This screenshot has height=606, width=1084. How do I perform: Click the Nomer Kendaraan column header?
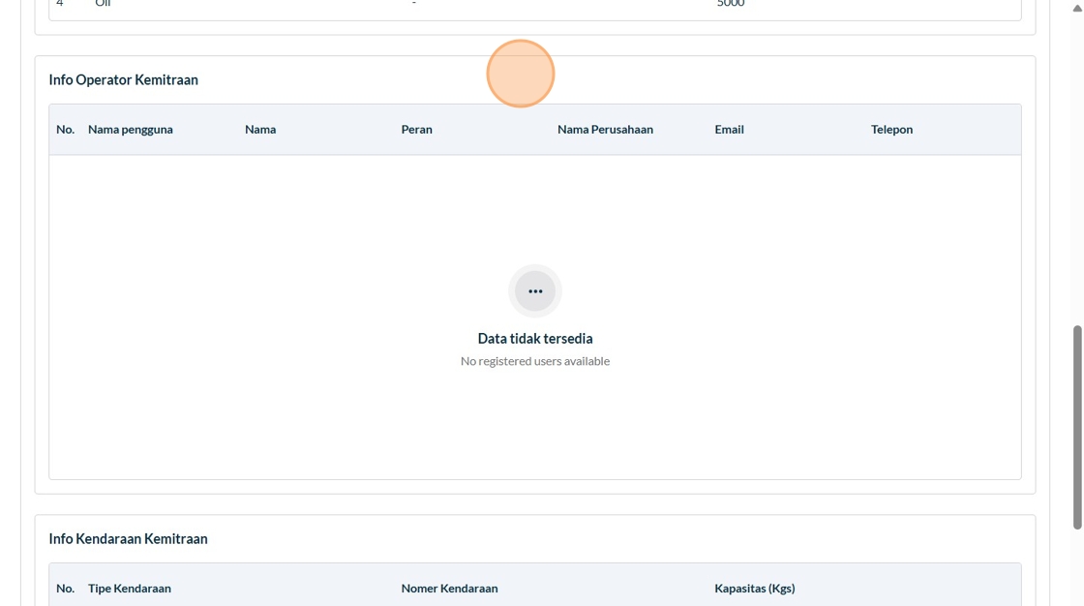[449, 588]
